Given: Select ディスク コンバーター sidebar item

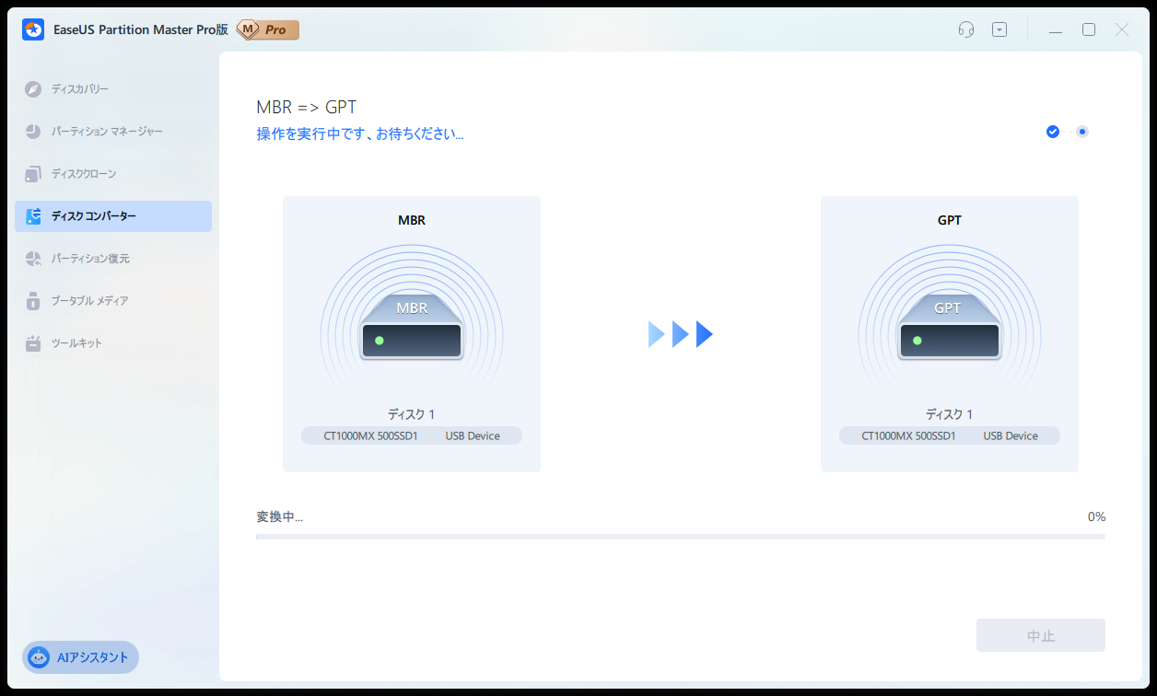Looking at the screenshot, I should click(x=113, y=216).
